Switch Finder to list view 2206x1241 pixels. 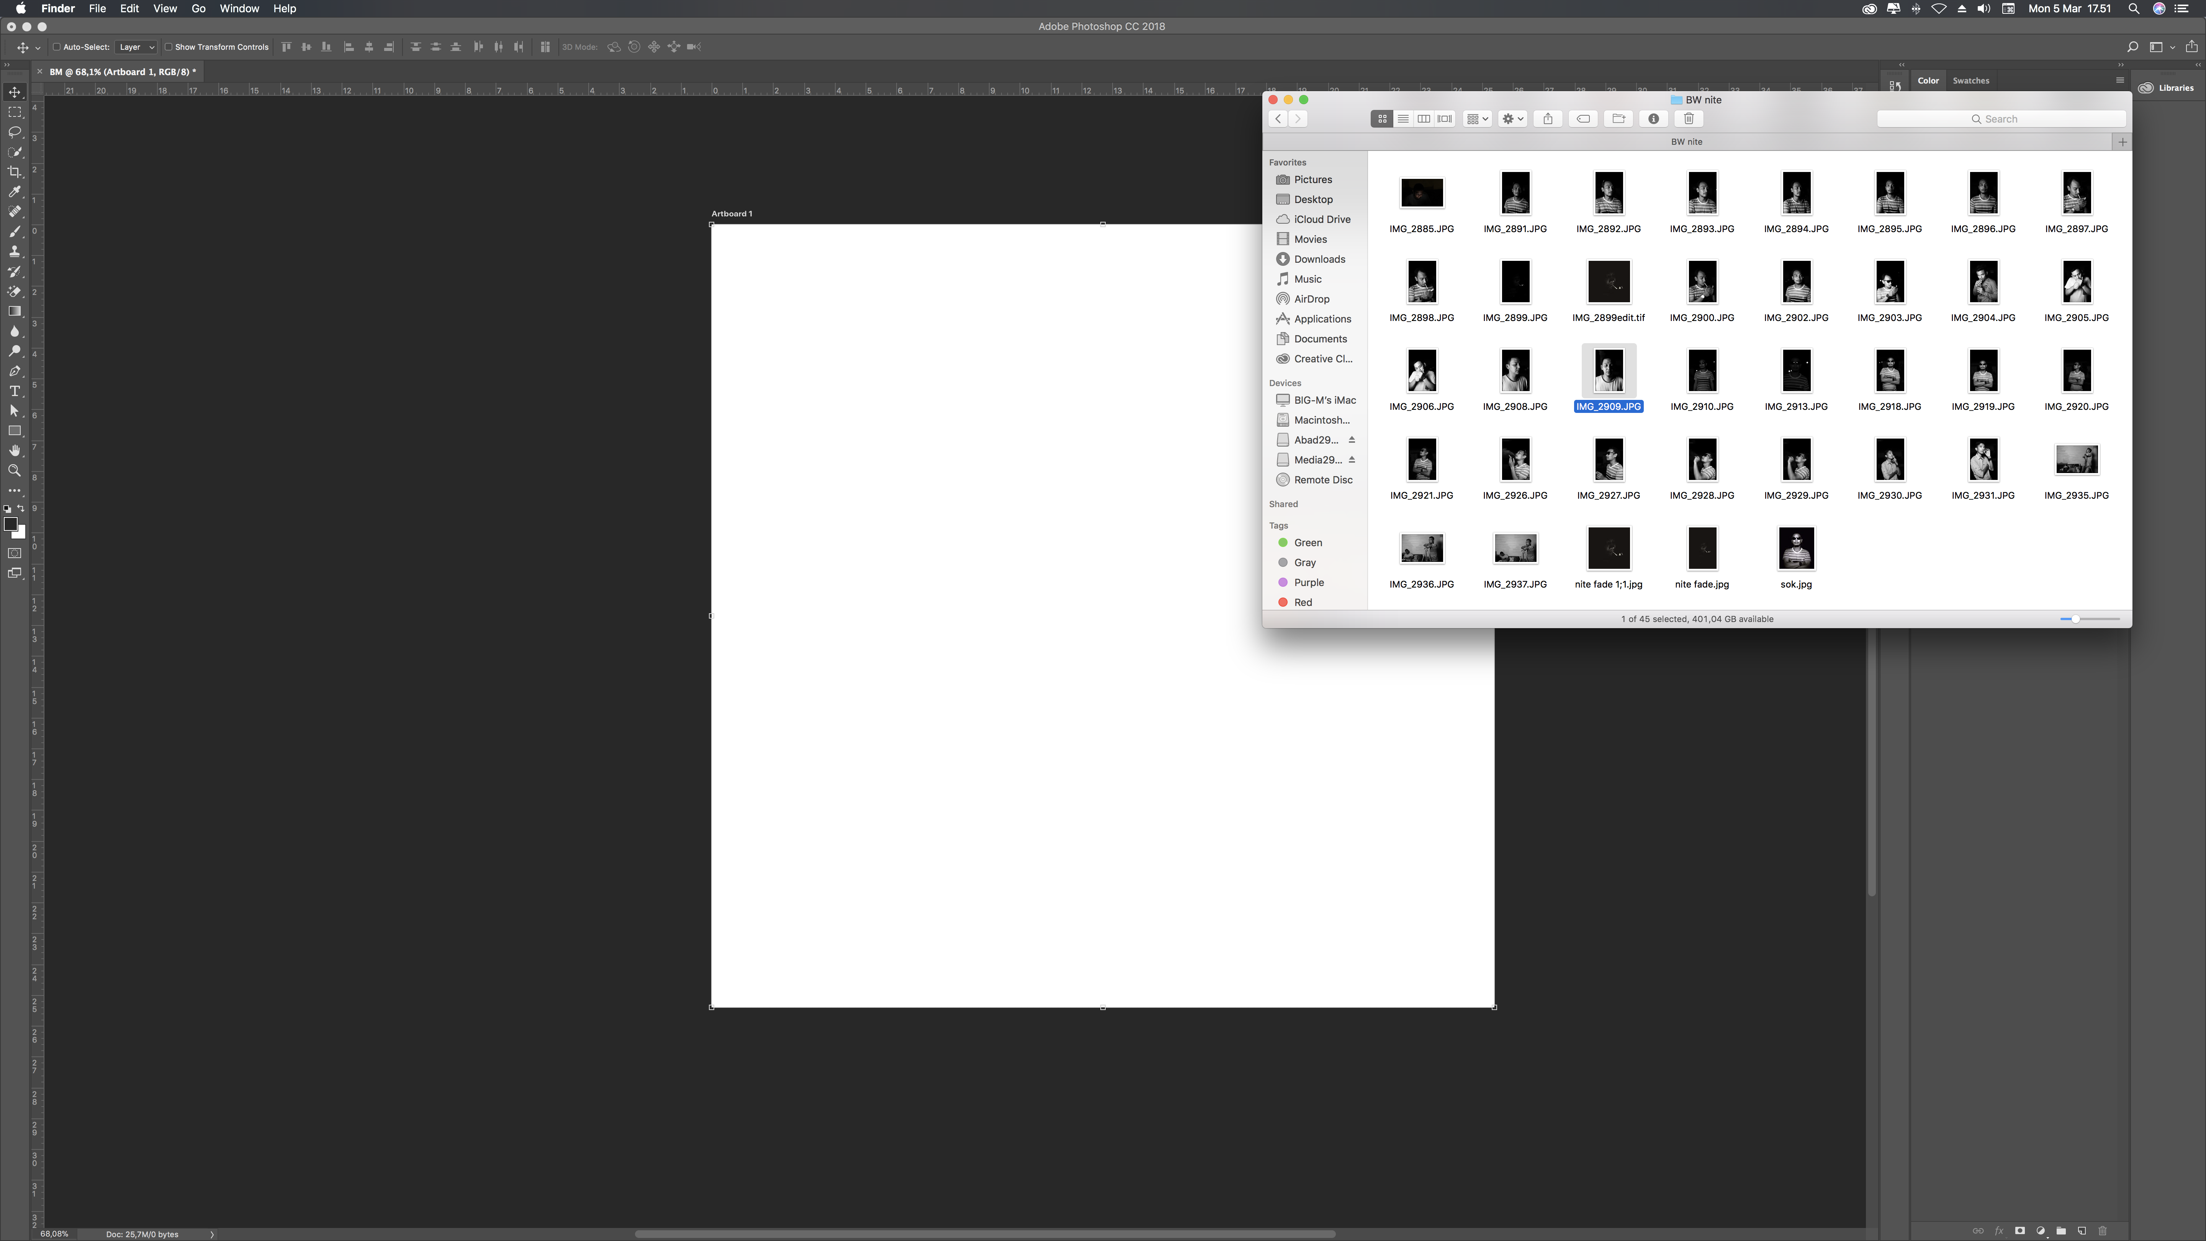1403,119
